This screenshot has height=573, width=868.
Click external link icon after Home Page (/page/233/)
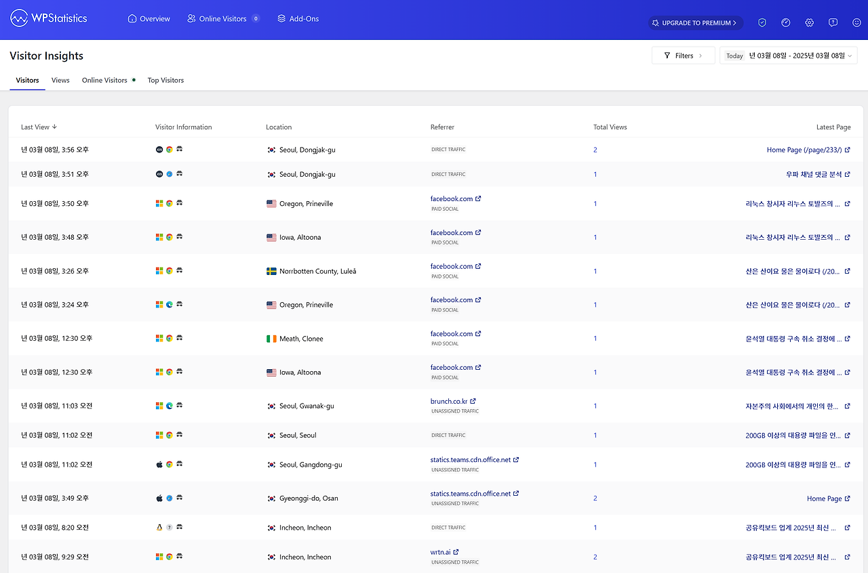848,150
